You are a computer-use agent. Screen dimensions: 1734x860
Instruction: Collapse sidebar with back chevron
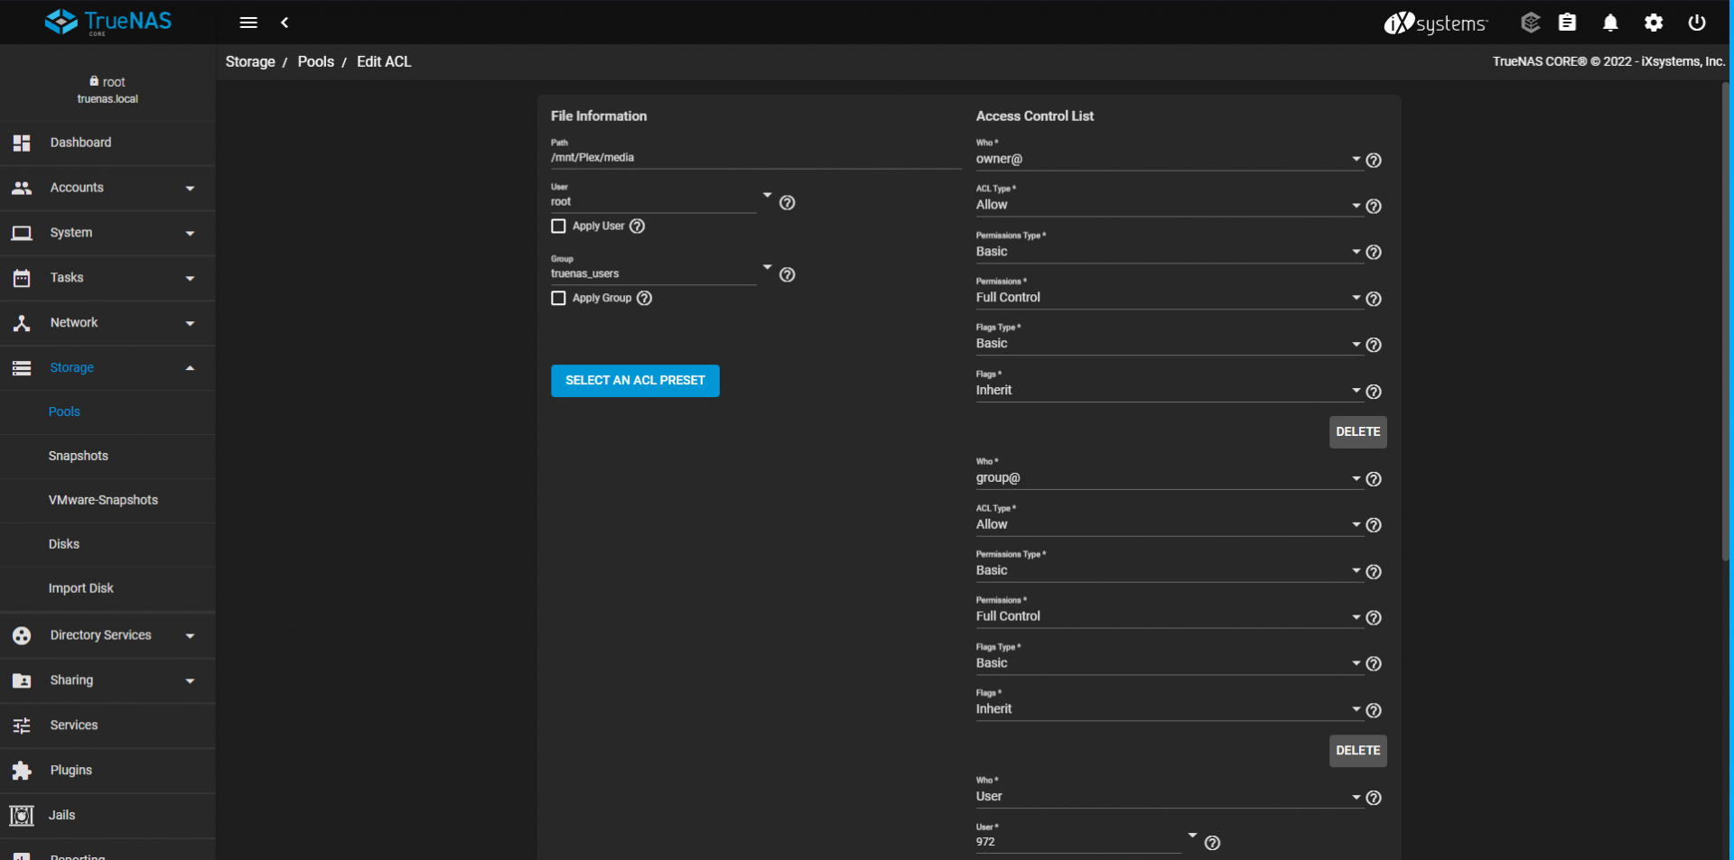pyautogui.click(x=284, y=23)
